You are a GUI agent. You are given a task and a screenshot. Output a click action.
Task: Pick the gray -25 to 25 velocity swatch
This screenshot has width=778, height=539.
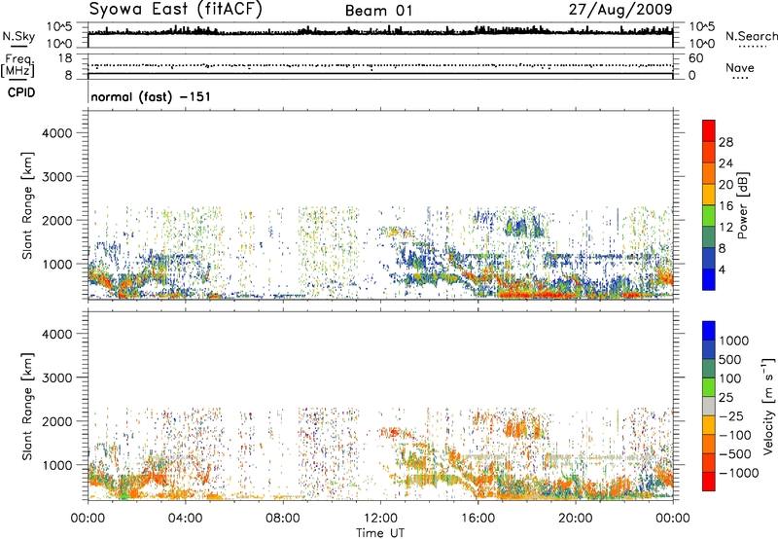click(709, 406)
